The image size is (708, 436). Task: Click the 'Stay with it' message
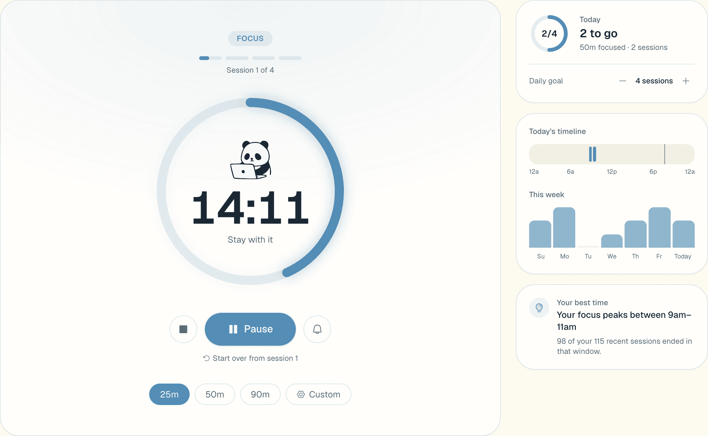click(250, 240)
